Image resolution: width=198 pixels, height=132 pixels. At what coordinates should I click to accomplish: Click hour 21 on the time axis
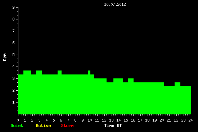(169, 120)
